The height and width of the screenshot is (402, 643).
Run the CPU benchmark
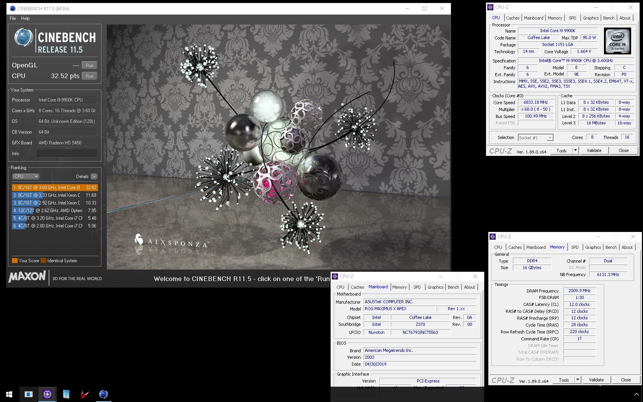pos(90,76)
